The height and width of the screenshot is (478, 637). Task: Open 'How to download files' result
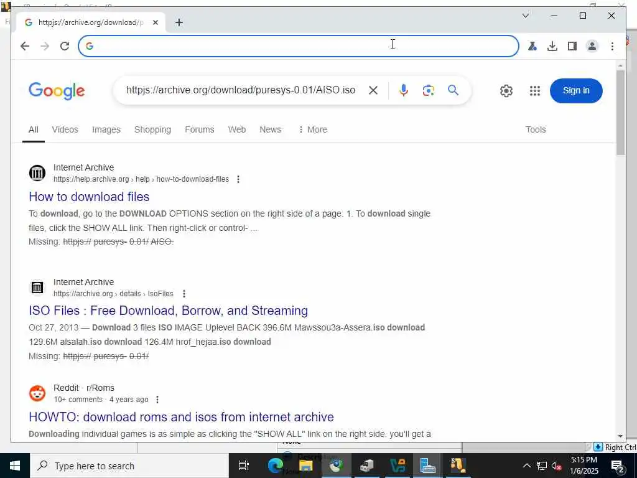click(x=89, y=197)
